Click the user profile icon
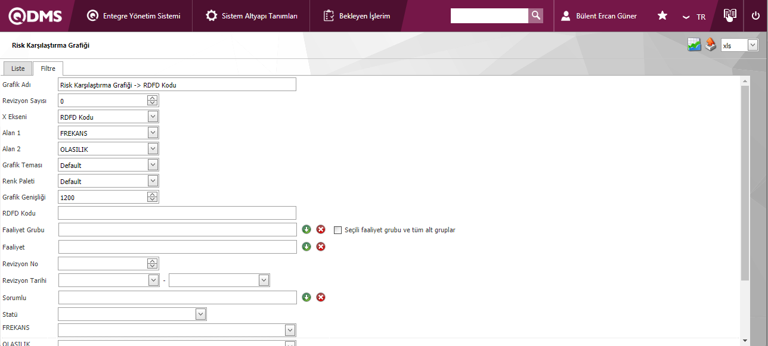The width and height of the screenshot is (768, 346). pos(566,16)
